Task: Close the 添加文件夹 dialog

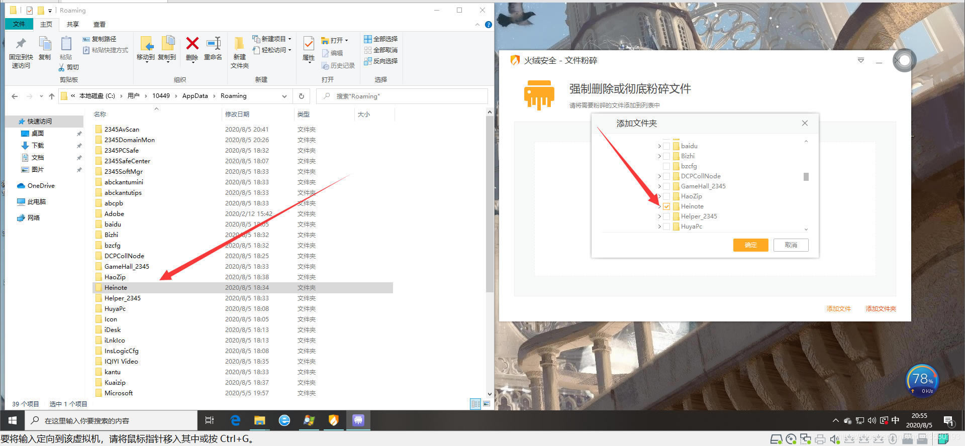Action: tap(805, 123)
